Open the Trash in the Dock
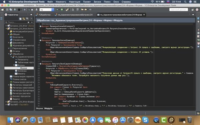 pos(190,120)
